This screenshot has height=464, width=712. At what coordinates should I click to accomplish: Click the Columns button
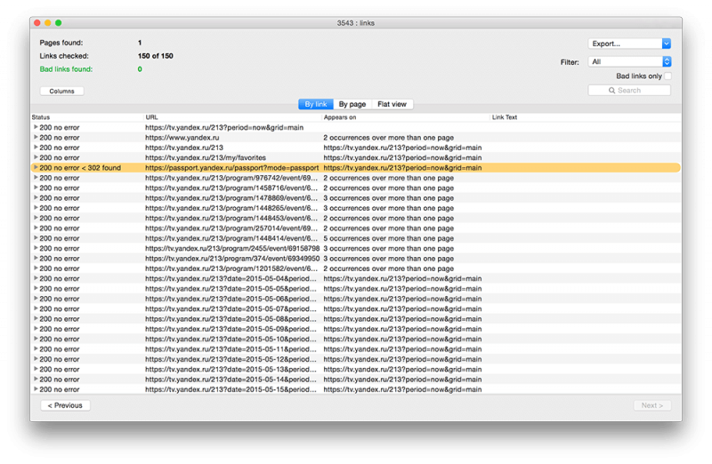tap(61, 91)
